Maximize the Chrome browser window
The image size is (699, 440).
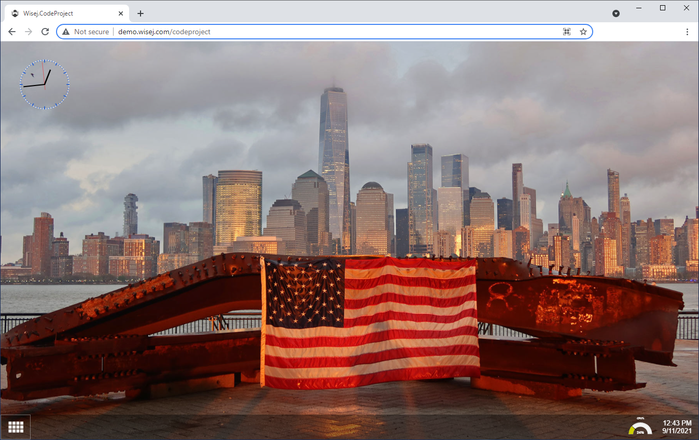663,8
